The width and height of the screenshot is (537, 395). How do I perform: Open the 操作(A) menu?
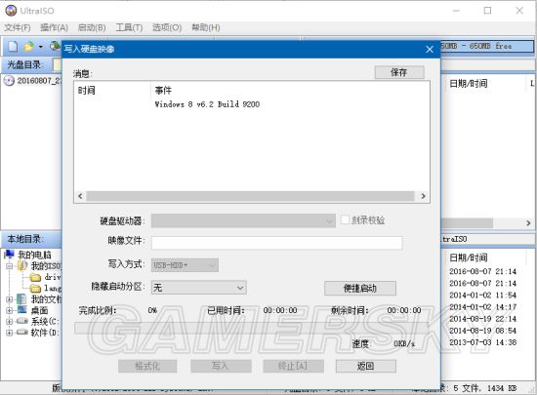54,27
